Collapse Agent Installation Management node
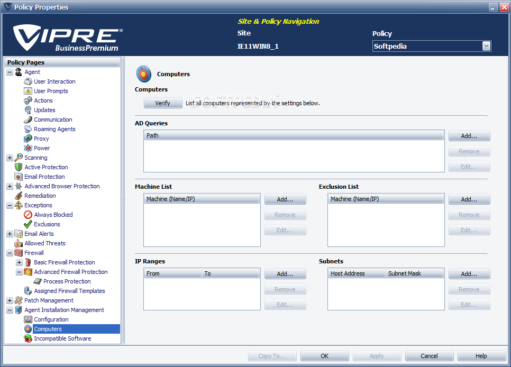Image resolution: width=511 pixels, height=367 pixels. (10, 310)
